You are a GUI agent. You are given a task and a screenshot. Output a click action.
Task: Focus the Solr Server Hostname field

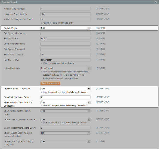pos(65,33)
